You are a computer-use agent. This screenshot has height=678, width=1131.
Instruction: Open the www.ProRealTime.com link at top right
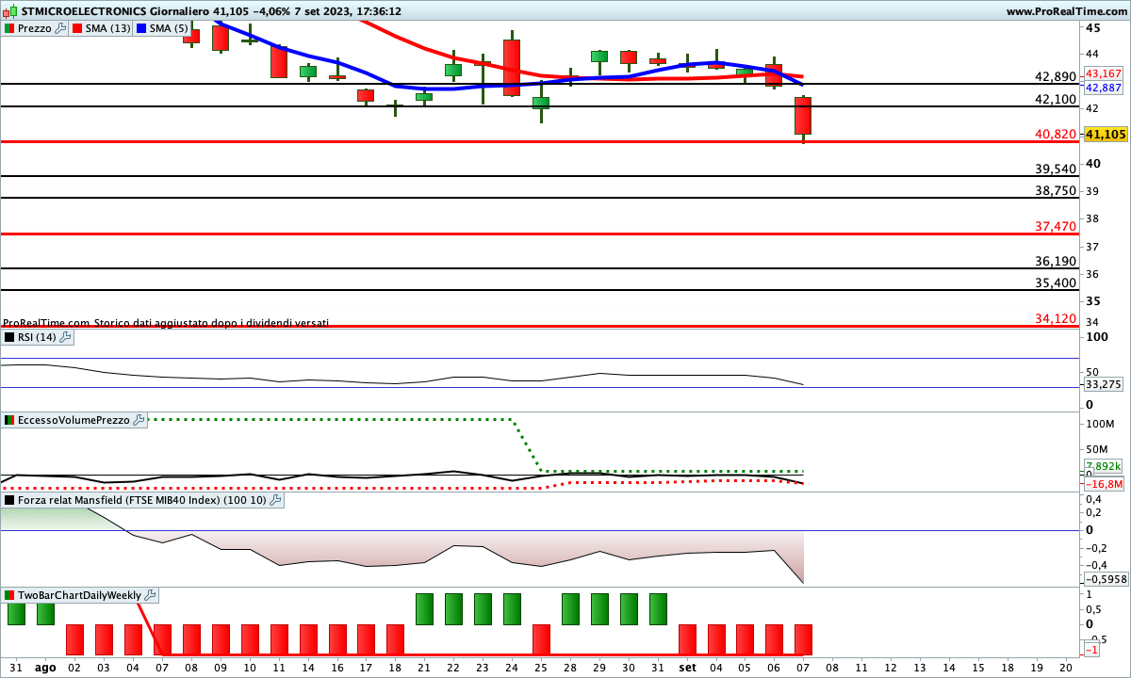click(x=1065, y=11)
